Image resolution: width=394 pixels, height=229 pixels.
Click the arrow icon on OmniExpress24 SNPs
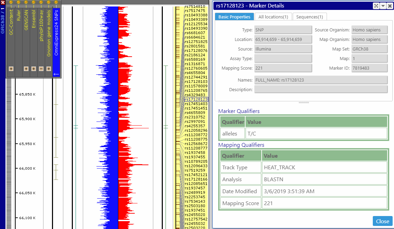[56, 74]
